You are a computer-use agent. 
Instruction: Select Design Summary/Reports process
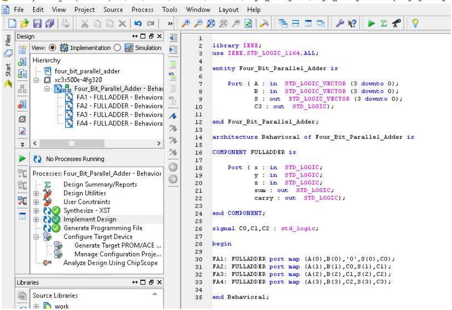coord(100,184)
